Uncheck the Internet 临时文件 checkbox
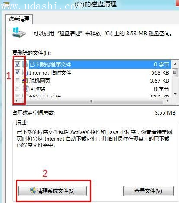179x203 pixels. pos(18,72)
